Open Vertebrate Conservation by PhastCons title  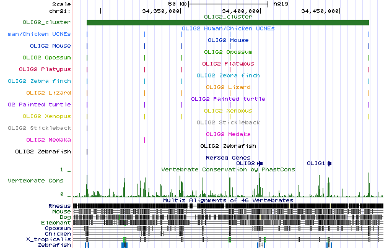228,169
